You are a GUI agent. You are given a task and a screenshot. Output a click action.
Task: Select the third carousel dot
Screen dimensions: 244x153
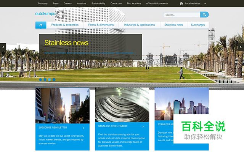(x=50, y=80)
